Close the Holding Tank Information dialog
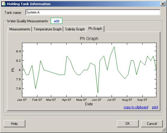This screenshot has width=167, height=133. pos(163,4)
